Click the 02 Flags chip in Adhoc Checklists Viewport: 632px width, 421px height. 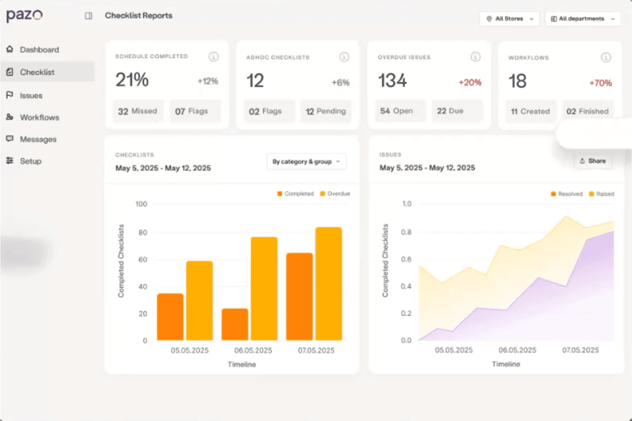tap(269, 111)
